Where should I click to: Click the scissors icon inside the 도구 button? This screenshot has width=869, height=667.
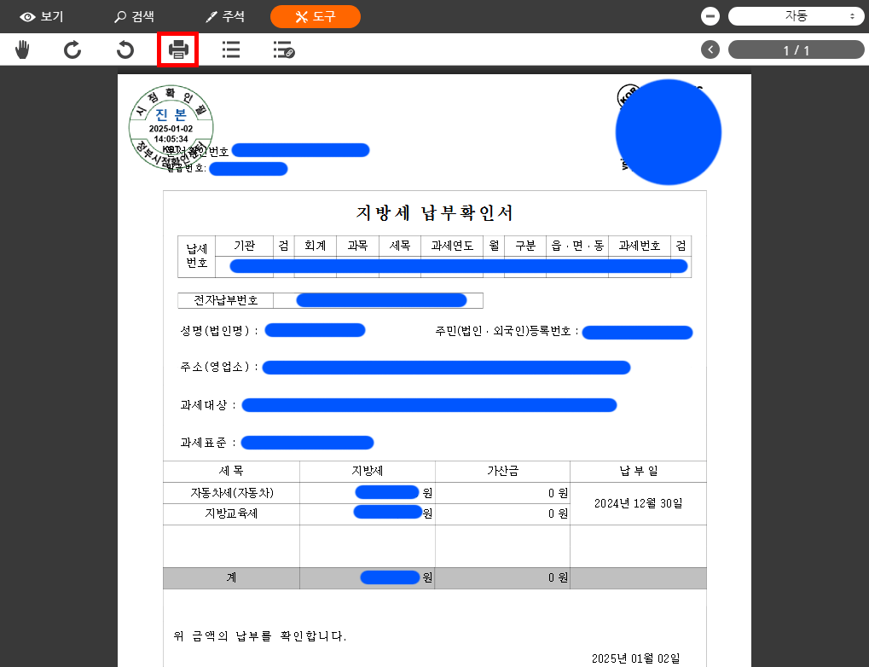[301, 16]
